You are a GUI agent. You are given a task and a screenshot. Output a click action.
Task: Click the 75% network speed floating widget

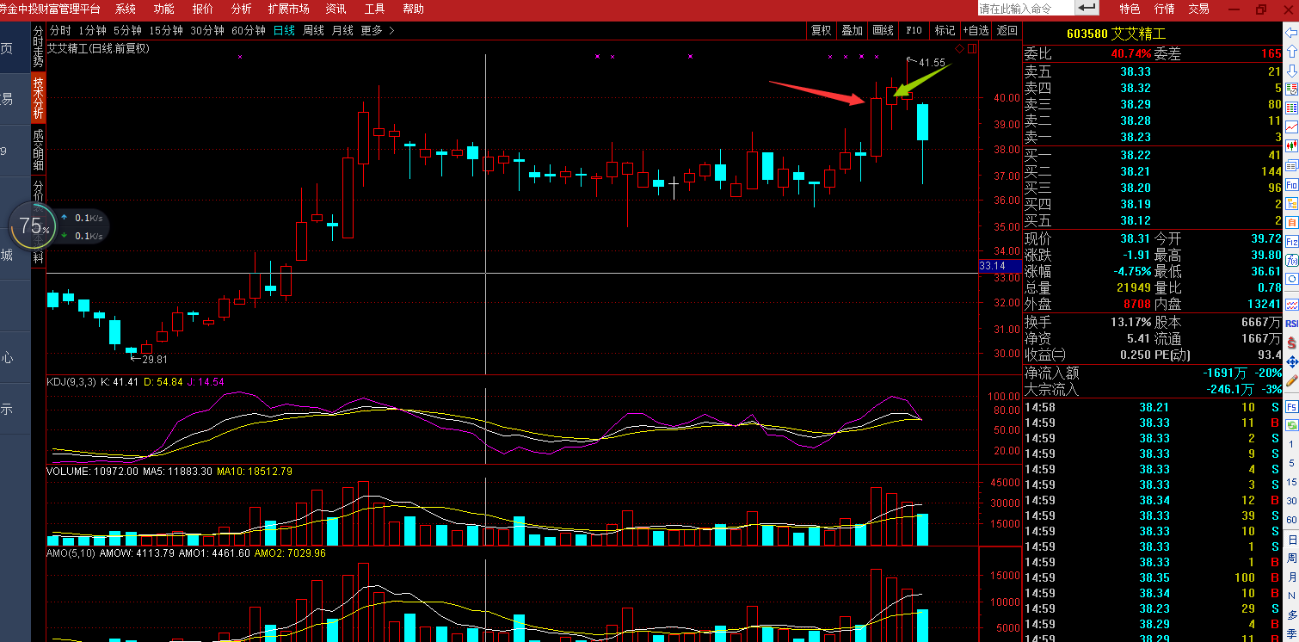pyautogui.click(x=33, y=227)
